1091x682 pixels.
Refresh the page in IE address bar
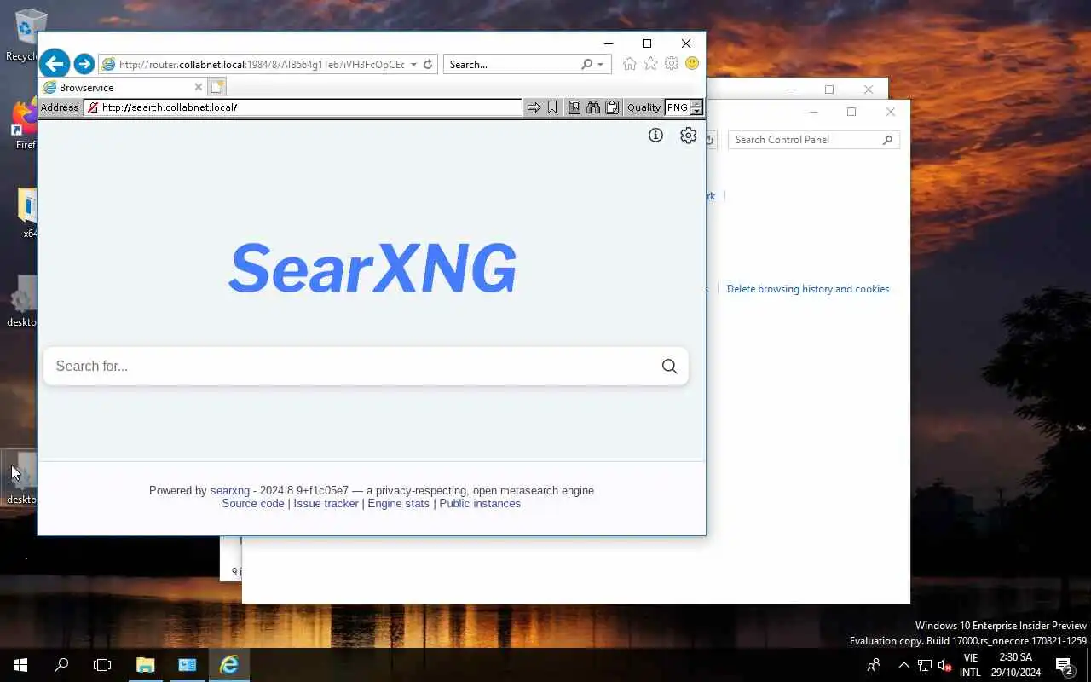[x=428, y=64]
